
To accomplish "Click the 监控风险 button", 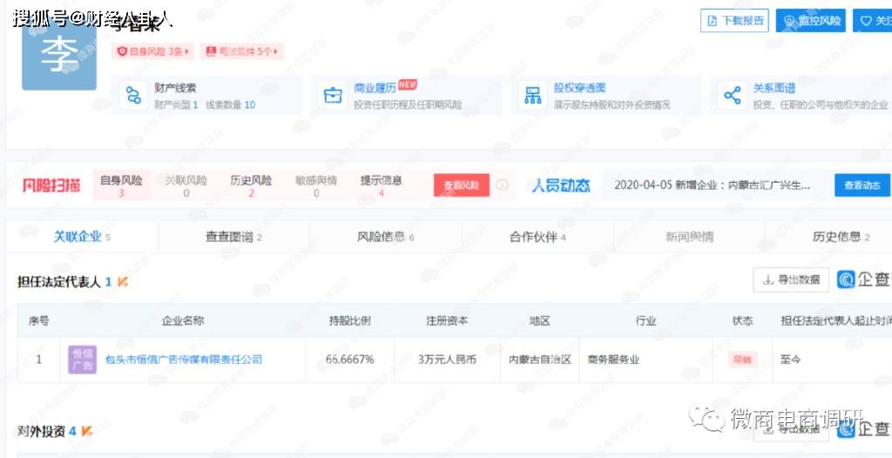I will coord(811,21).
